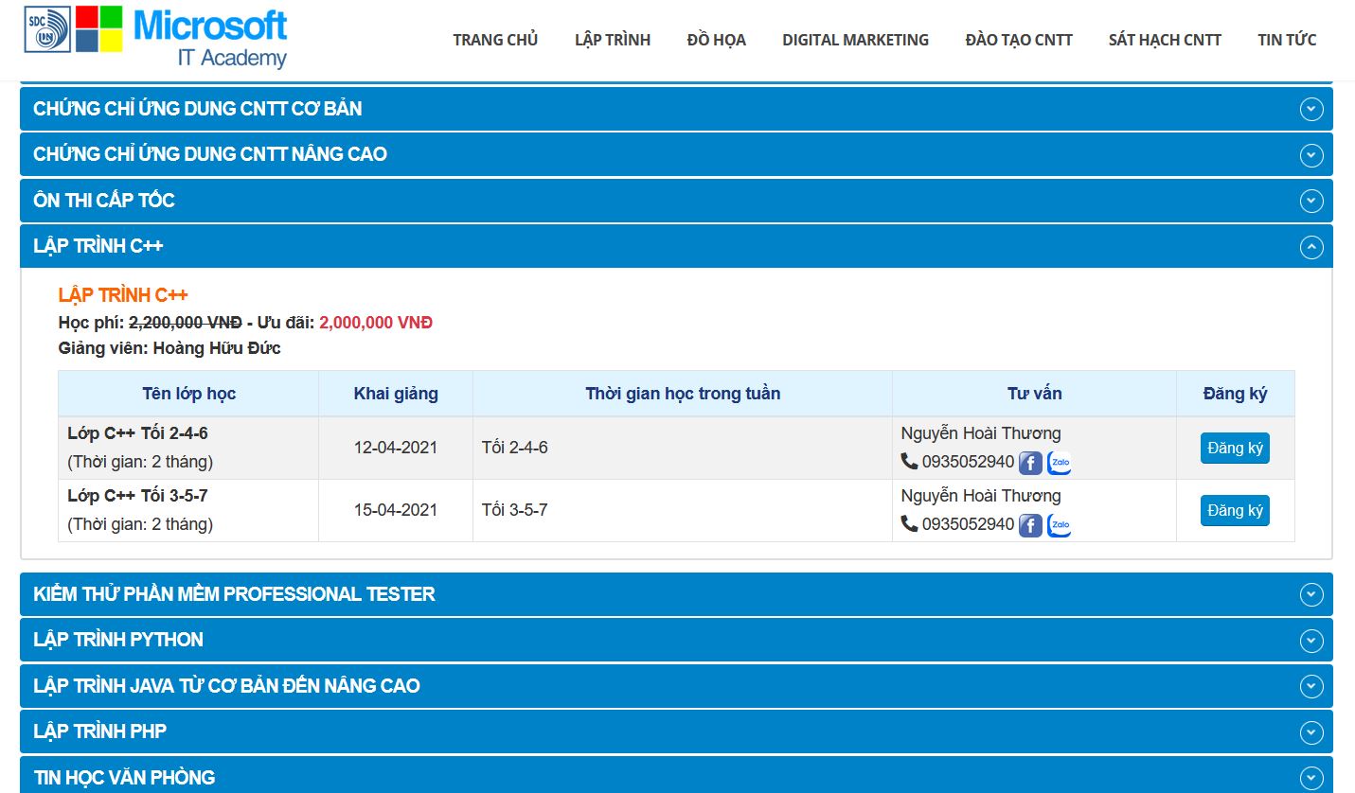Expand Kiểm thử phần mềm Professional Tester chevron
Viewport: 1355px width, 793px height.
click(x=1311, y=594)
